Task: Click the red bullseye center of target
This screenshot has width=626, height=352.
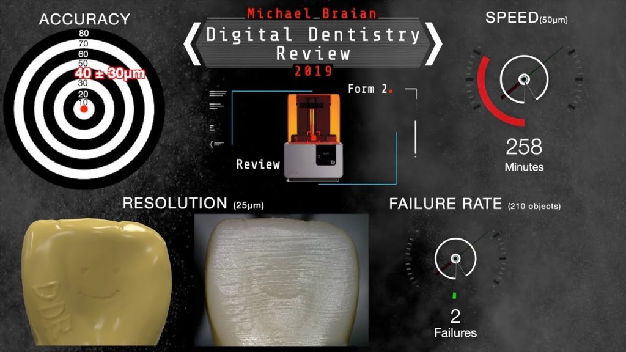Action: click(x=84, y=109)
